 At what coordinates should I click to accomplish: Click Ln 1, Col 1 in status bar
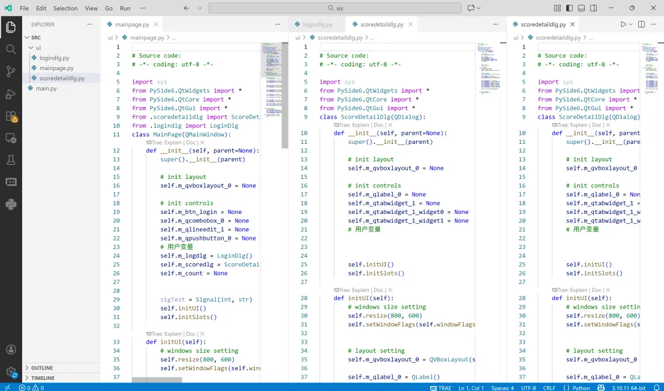coord(471,387)
